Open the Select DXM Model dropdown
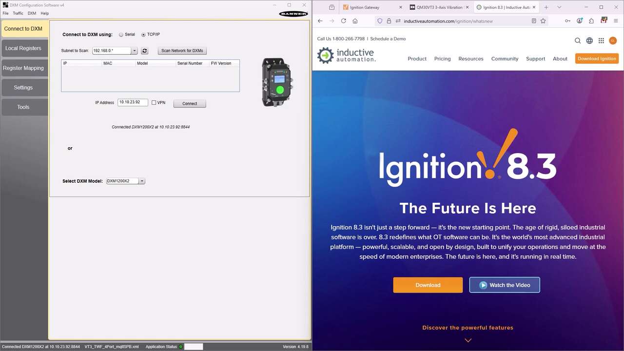The image size is (624, 351). (142, 181)
